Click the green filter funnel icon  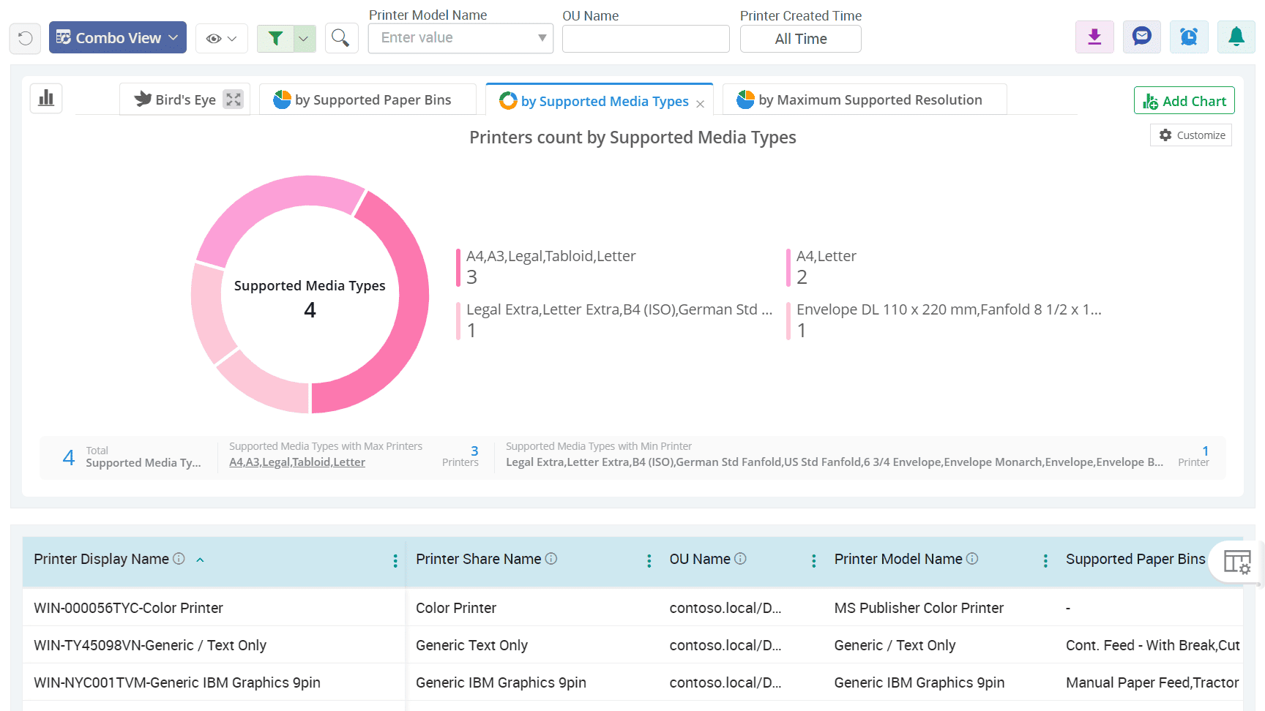pyautogui.click(x=275, y=38)
